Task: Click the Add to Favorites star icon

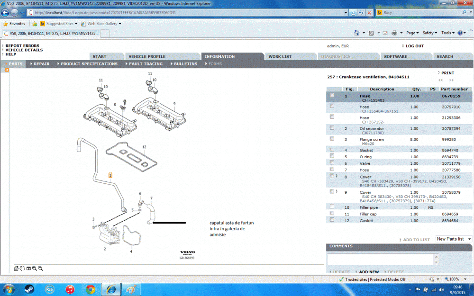Action: point(34,24)
